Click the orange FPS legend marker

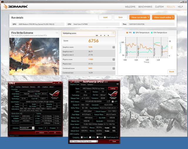(127, 33)
